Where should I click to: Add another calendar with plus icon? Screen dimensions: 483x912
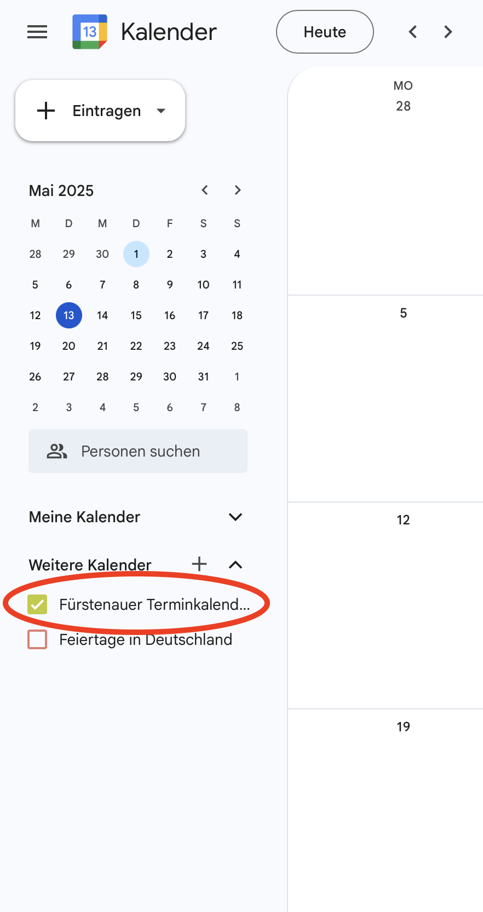(x=199, y=564)
